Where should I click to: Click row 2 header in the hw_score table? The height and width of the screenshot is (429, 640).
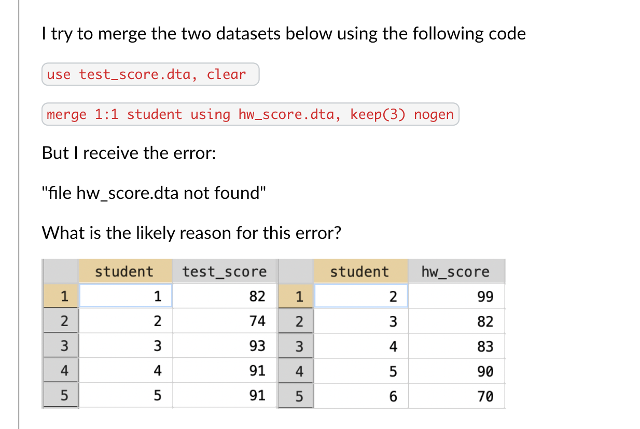click(x=296, y=321)
